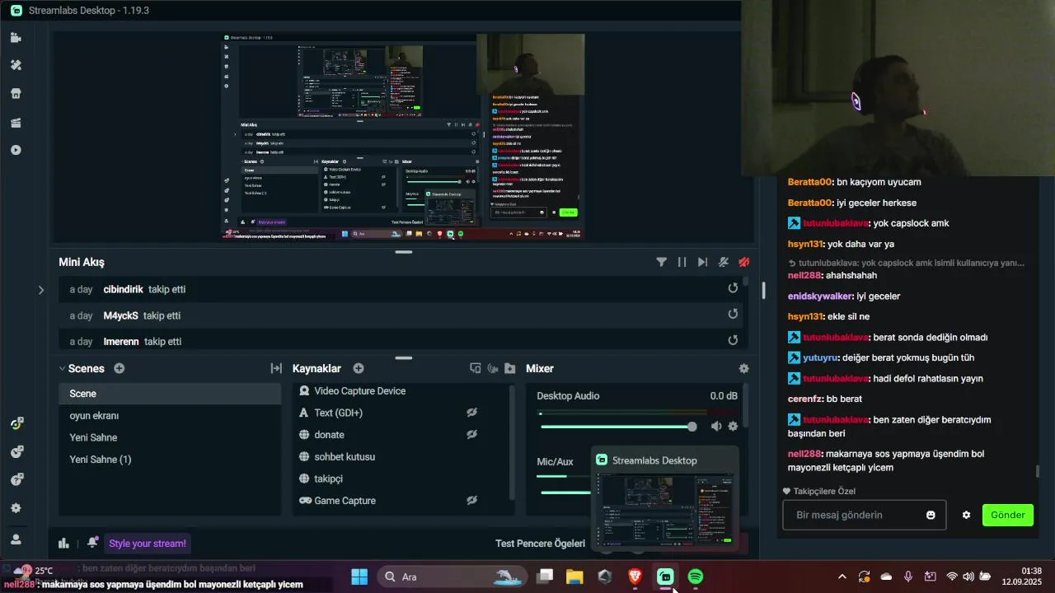Repeat the Imerenn follow alert
The height and width of the screenshot is (593, 1055).
pyautogui.click(x=733, y=340)
